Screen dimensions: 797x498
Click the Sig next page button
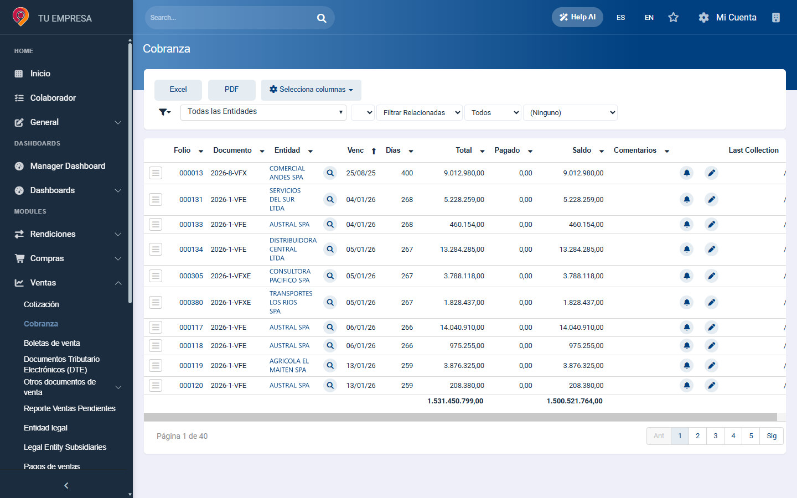(772, 436)
